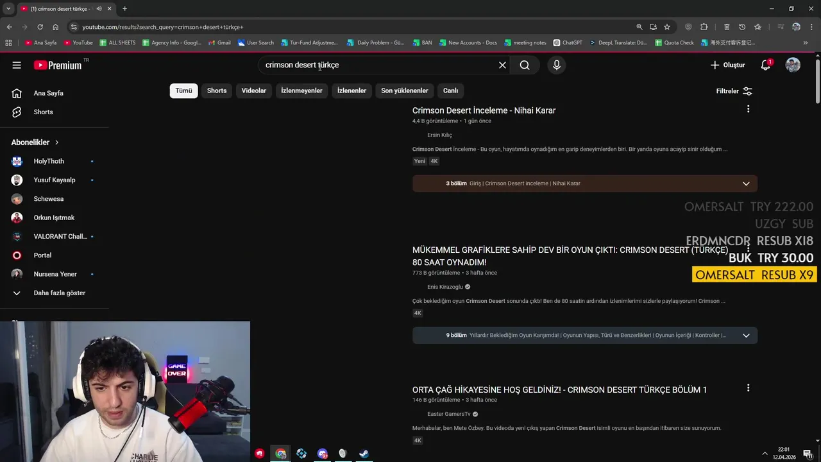Open options for ORTA ÇAĞ HİKAYESİNE video
821x462 pixels.
748,388
